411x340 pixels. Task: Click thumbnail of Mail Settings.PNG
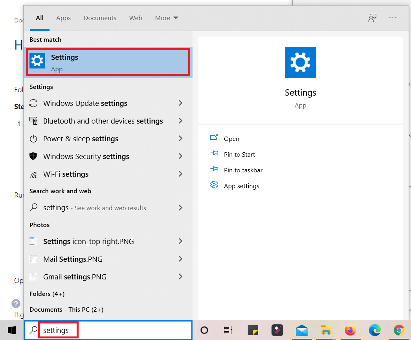pos(33,259)
